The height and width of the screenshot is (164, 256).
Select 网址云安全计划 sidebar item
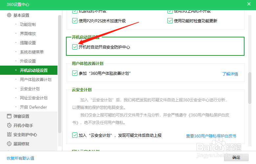coord(33,98)
